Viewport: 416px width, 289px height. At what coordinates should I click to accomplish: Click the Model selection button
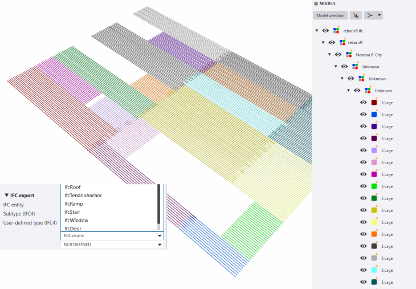(x=330, y=15)
